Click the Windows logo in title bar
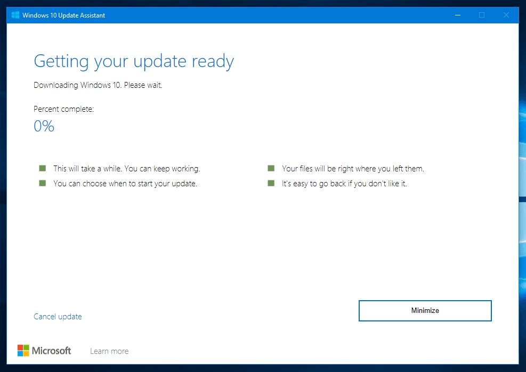The image size is (526, 372). [15, 15]
